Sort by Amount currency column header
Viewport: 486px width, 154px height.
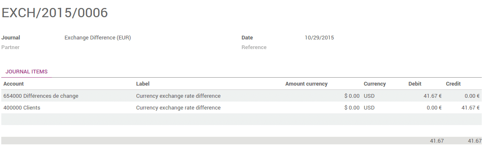pos(306,84)
